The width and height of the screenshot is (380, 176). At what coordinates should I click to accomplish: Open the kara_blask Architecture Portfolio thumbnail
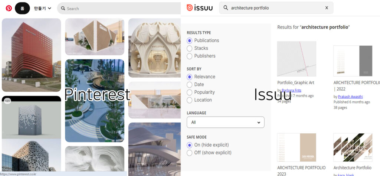tap(353, 147)
